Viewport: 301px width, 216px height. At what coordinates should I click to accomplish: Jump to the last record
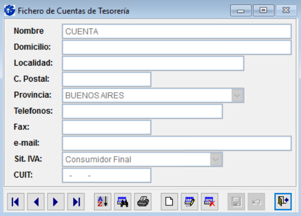(x=76, y=202)
